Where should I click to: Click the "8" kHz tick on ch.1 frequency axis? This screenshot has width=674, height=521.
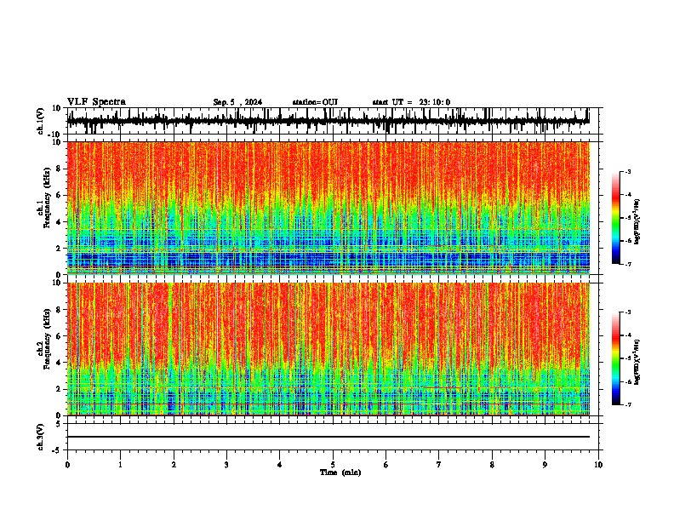(59, 169)
